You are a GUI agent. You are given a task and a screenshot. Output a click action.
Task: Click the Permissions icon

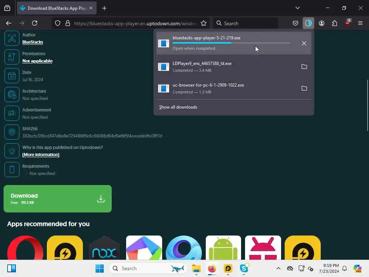click(12, 57)
